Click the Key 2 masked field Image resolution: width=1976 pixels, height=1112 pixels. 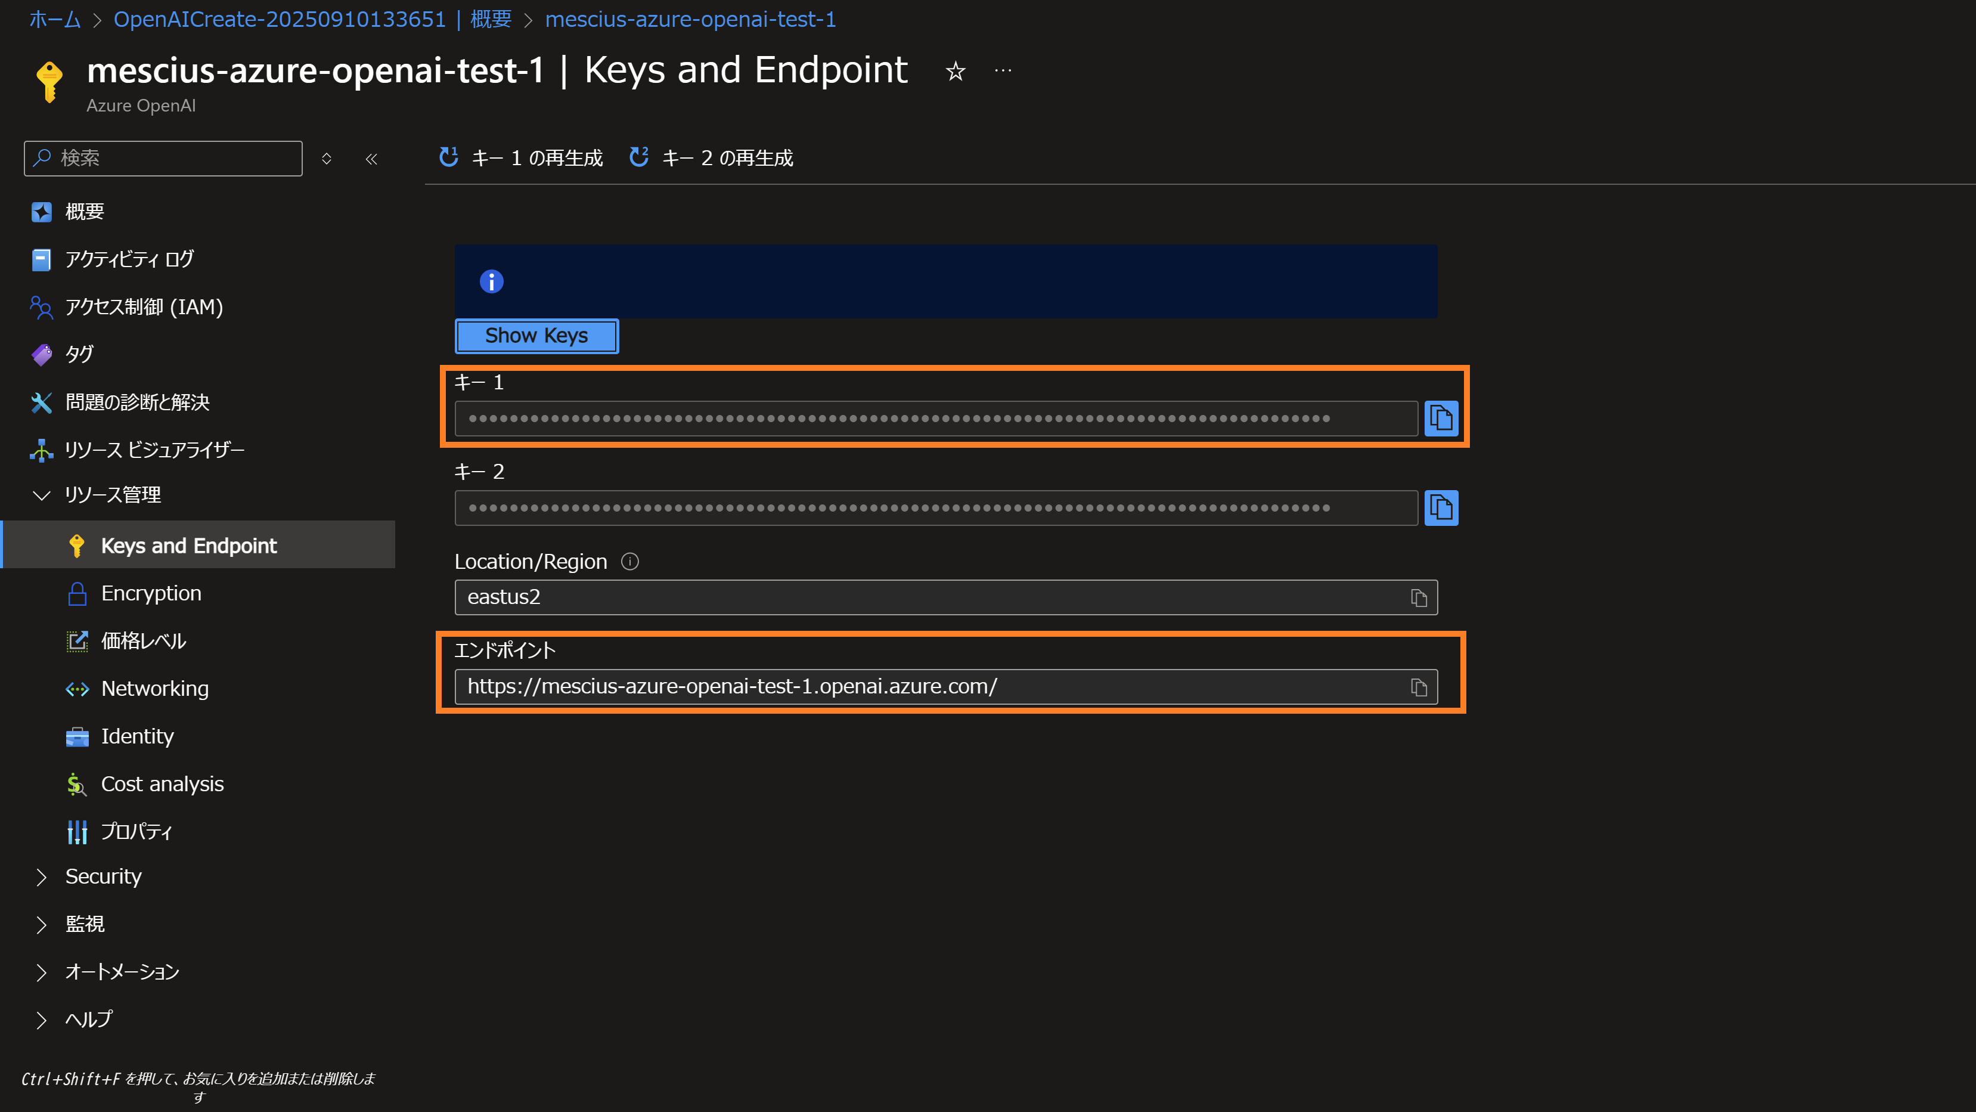[936, 508]
